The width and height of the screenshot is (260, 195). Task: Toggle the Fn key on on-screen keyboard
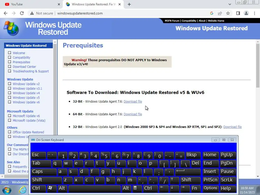coord(196,188)
